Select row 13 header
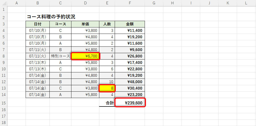This screenshot has width=256, height=126. click(4, 88)
